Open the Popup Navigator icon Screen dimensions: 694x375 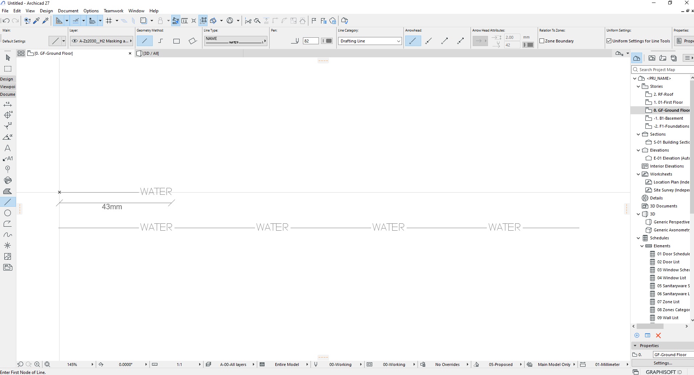pyautogui.click(x=619, y=53)
